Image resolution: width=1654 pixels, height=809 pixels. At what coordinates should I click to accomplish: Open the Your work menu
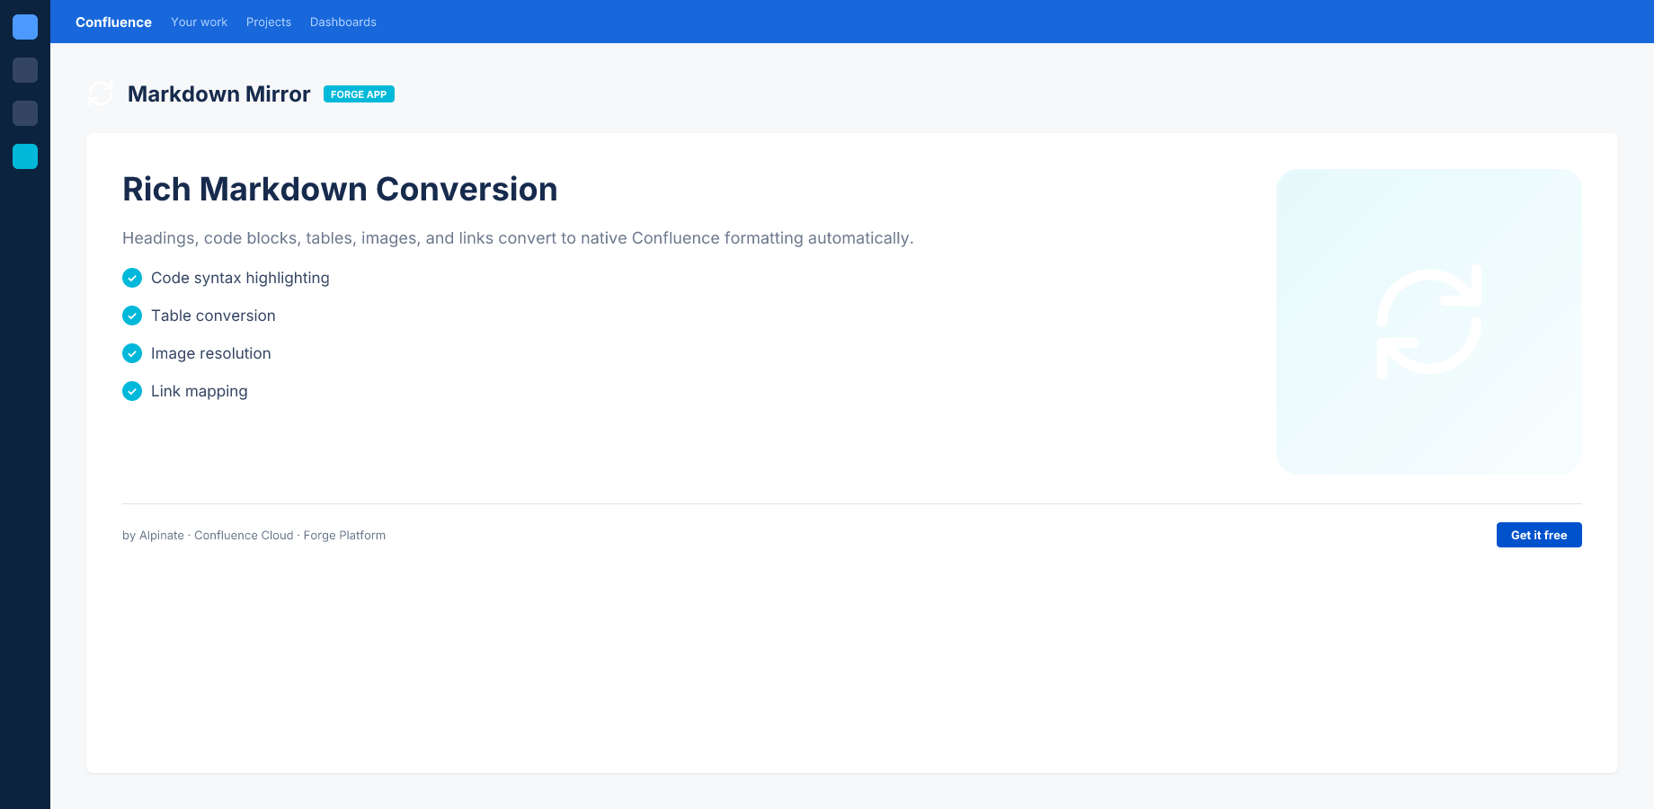[199, 22]
